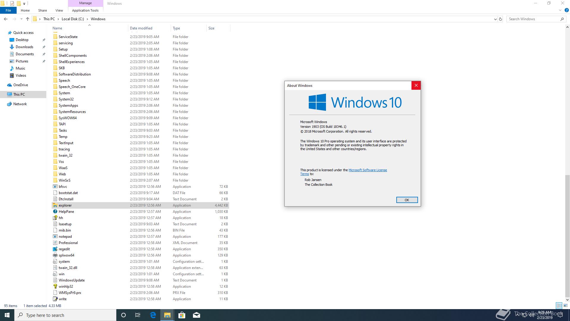Image resolution: width=570 pixels, height=321 pixels.
Task: Open recent locations dropdown arrow
Action: click(x=21, y=19)
